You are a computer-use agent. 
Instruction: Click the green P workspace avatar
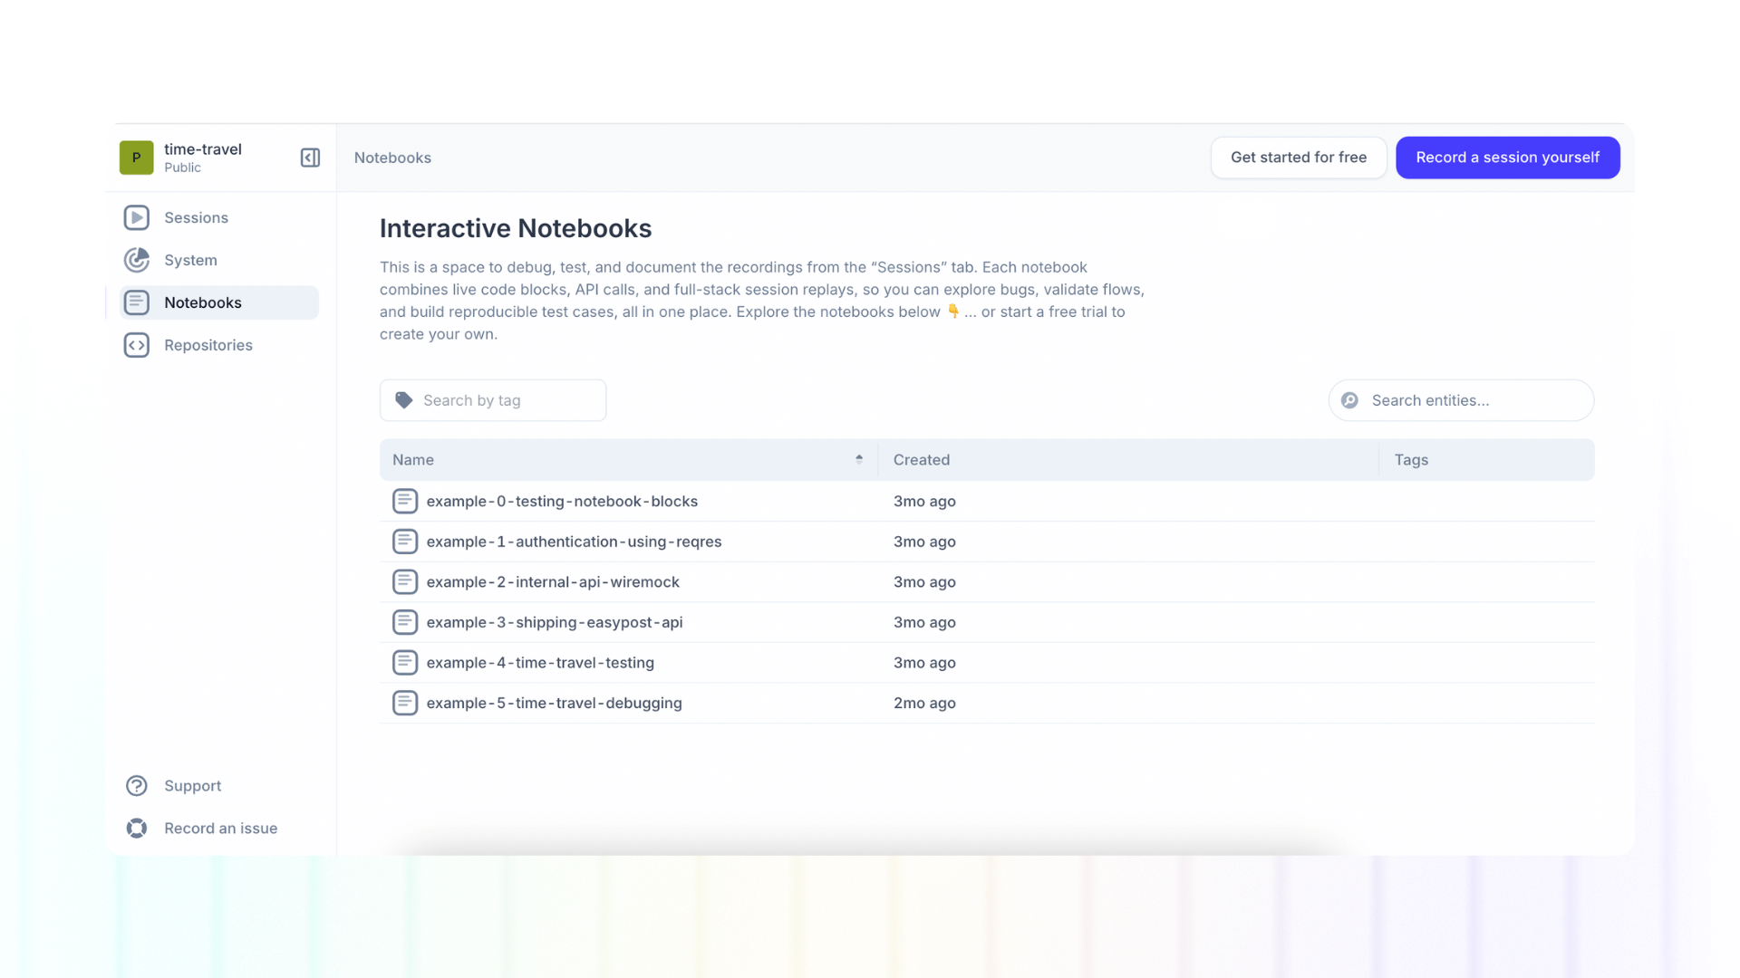(x=135, y=157)
